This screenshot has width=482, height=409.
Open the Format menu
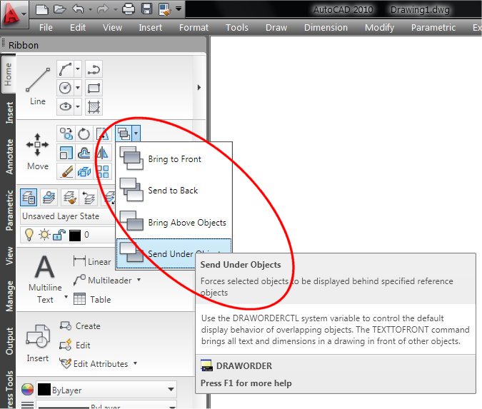194,28
